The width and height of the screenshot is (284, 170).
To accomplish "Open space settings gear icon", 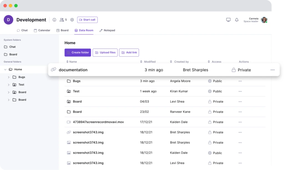I will 72,20.
